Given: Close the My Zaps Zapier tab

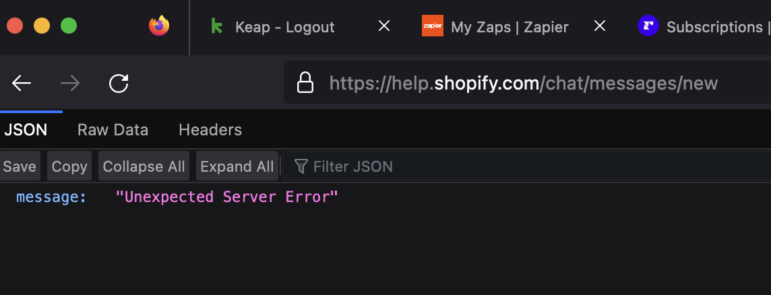Looking at the screenshot, I should click(599, 26).
